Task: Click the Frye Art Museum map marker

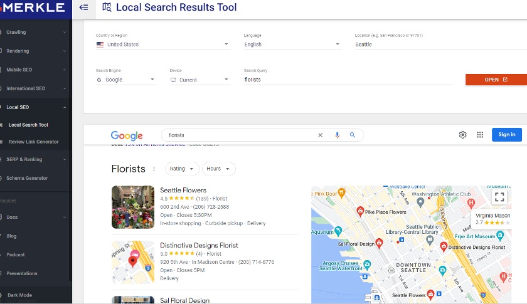Action: pos(500,236)
